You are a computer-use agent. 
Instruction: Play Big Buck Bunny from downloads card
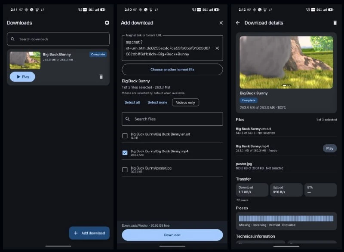coord(22,76)
